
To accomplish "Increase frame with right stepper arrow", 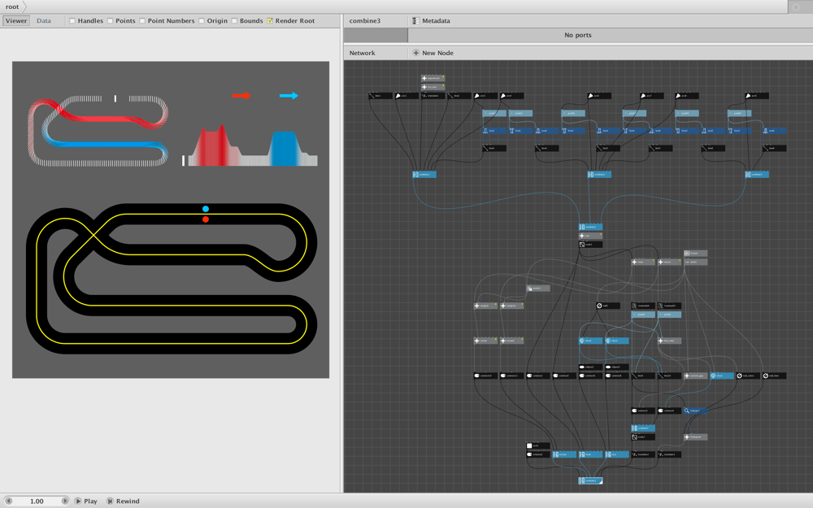I will (x=65, y=501).
